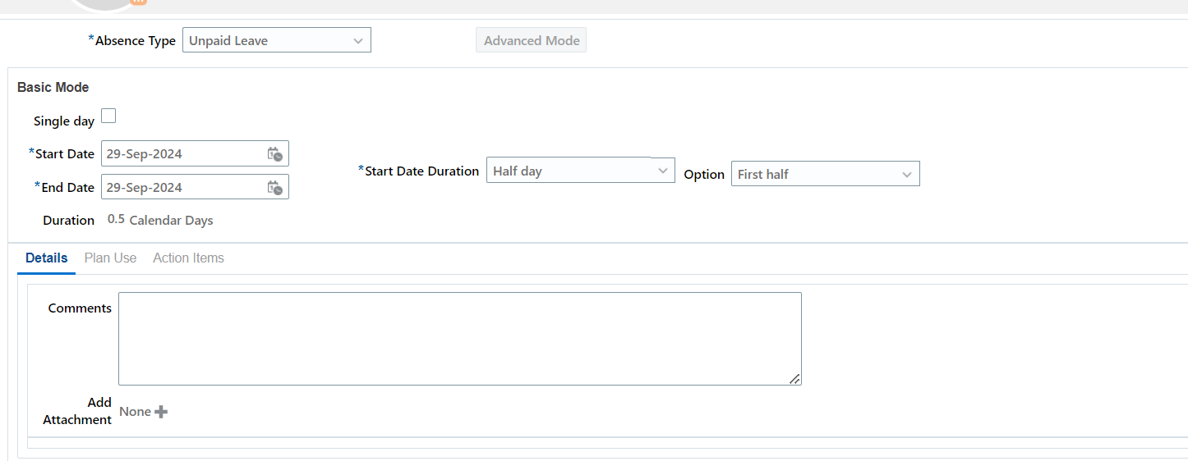The width and height of the screenshot is (1188, 461).
Task: Click the Basic Mode heading
Action: (53, 87)
